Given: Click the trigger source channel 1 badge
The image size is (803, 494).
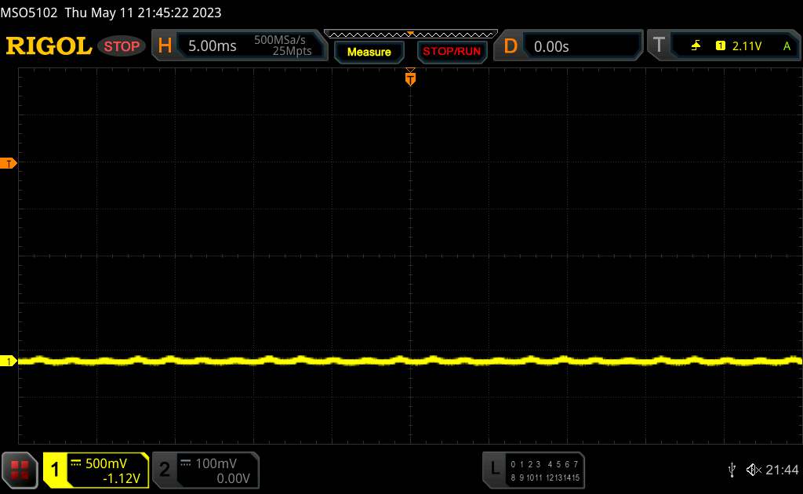Looking at the screenshot, I should (x=720, y=46).
